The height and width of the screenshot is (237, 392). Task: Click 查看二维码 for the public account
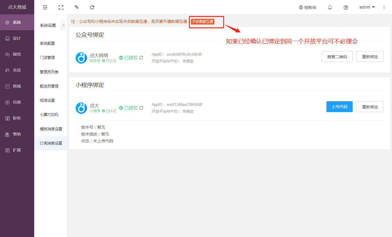pos(337,56)
